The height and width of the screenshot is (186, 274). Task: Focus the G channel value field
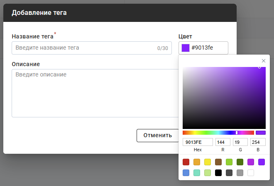[240, 142]
